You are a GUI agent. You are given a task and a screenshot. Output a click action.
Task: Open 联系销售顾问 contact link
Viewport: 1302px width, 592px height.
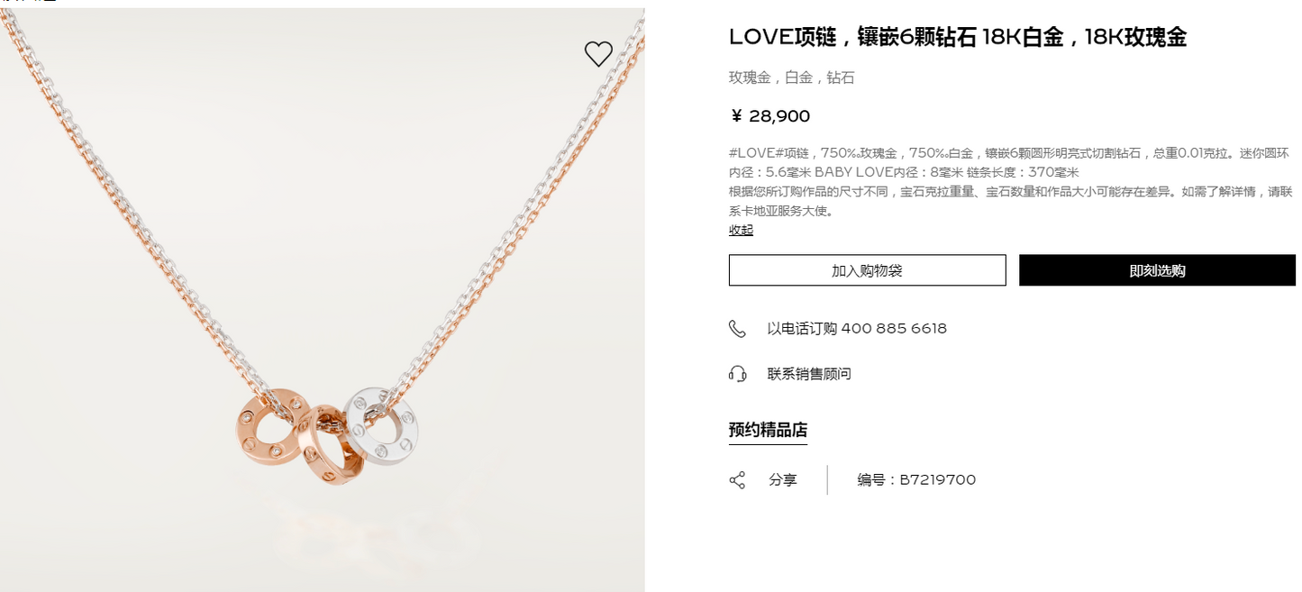point(809,374)
